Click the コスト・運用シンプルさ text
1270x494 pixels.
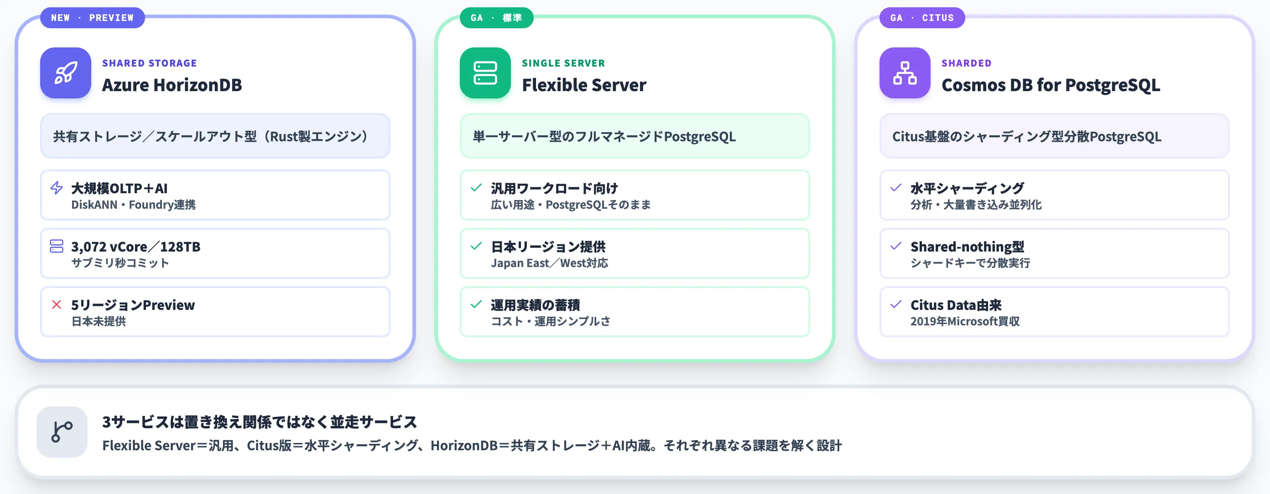pos(550,321)
